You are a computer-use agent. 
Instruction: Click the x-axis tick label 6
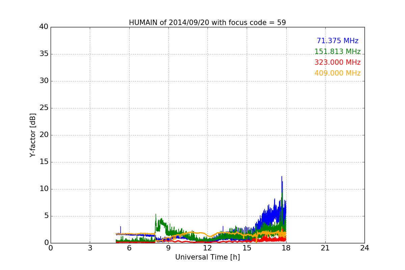pyautogui.click(x=129, y=248)
